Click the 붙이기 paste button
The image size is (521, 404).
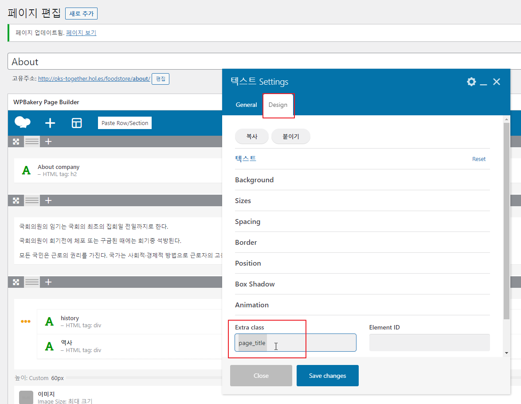(291, 136)
